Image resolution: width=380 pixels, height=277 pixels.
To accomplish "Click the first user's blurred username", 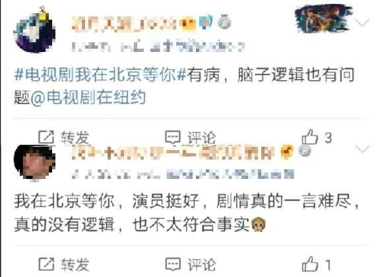I will tap(125, 24).
